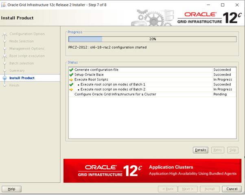
Task: Select the Finish step in sidebar
Action: tap(14, 85)
